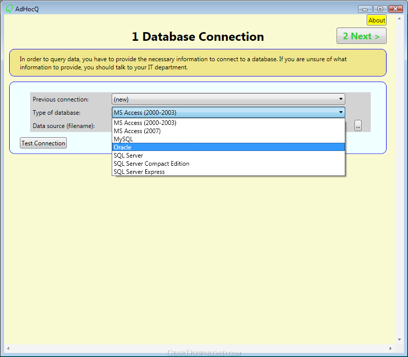Browse for data source file with ellipsis button
This screenshot has height=357, width=408.
point(358,126)
